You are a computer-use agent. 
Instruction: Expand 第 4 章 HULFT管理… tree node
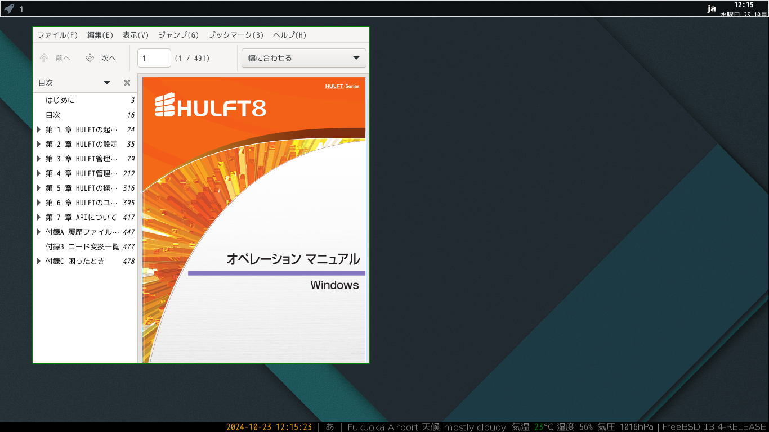(x=39, y=173)
